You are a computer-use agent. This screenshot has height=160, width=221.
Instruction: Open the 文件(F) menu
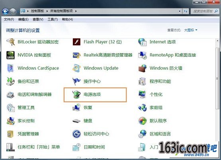click(x=9, y=19)
